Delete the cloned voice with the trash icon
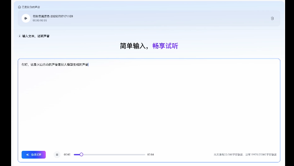 [x=272, y=18]
